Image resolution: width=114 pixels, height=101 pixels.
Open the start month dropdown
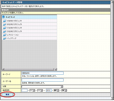pyautogui.click(x=32, y=90)
